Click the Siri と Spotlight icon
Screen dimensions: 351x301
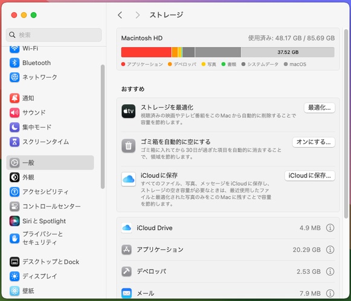tap(14, 221)
